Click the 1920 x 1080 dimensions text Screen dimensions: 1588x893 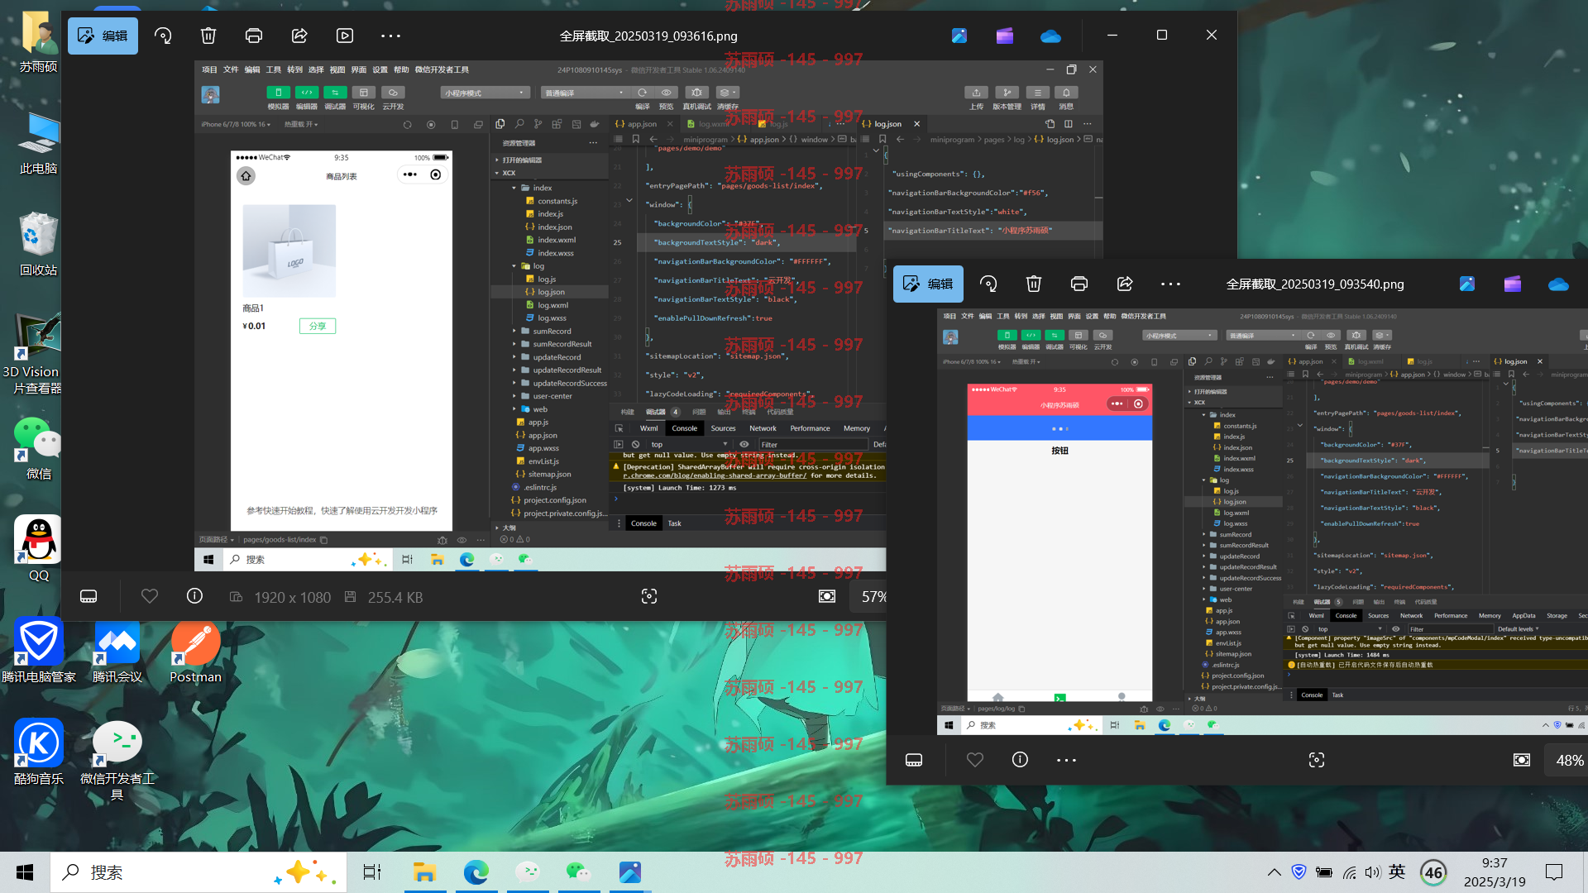pos(292,597)
